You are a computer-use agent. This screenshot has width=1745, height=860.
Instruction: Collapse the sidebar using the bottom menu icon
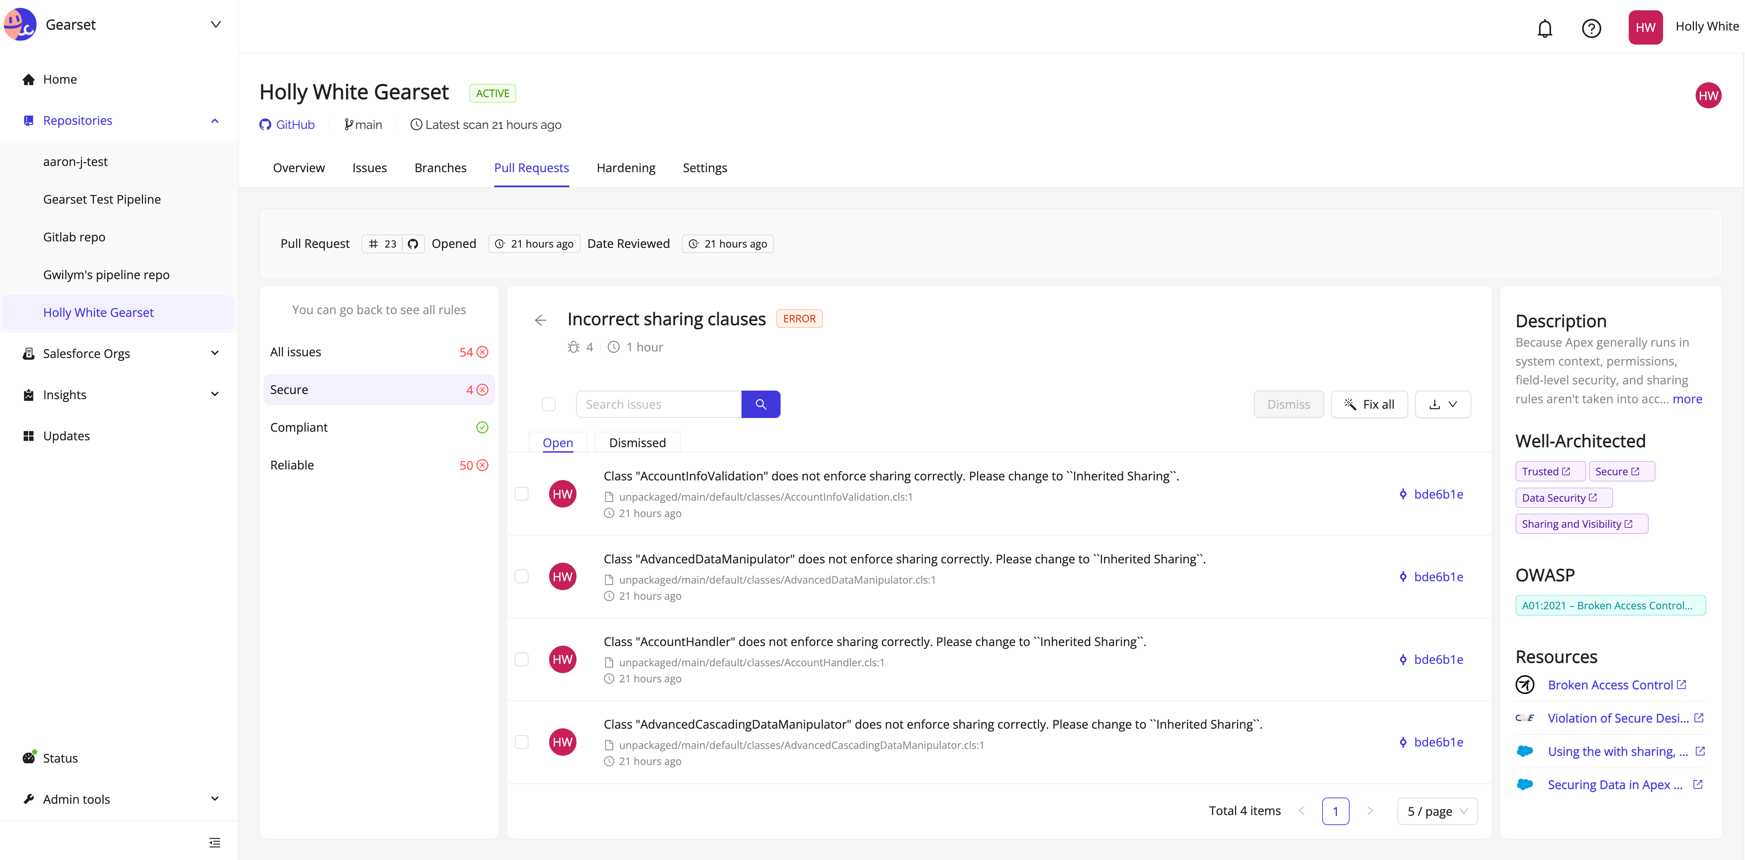pyautogui.click(x=214, y=843)
